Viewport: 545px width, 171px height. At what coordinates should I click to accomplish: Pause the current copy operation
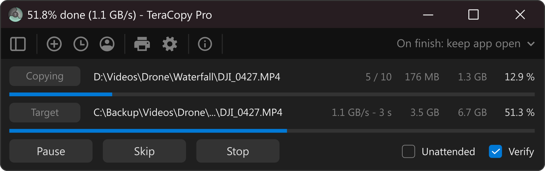[51, 151]
